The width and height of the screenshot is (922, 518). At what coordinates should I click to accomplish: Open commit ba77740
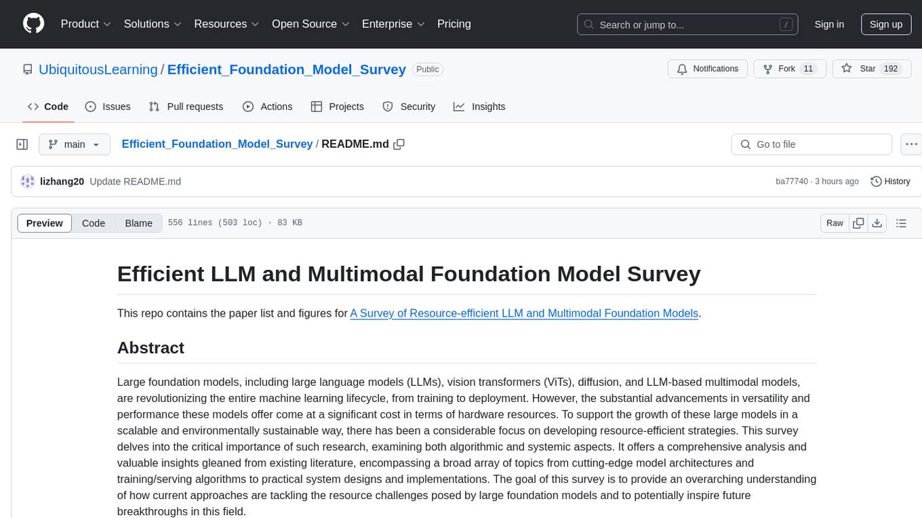coord(792,182)
